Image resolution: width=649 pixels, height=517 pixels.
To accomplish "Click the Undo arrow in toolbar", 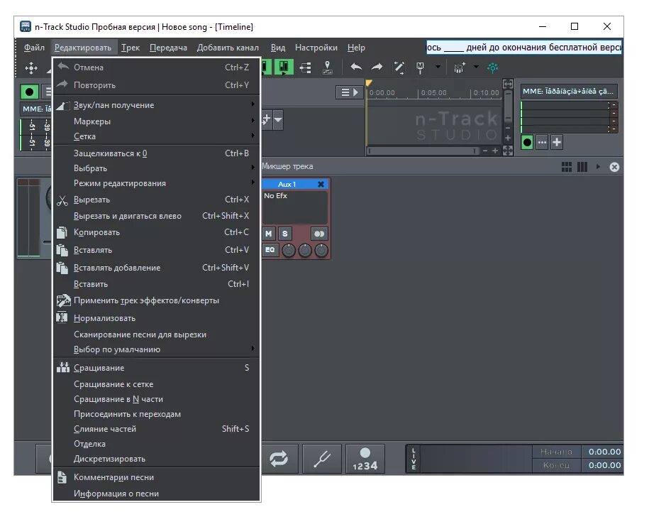I will click(356, 67).
